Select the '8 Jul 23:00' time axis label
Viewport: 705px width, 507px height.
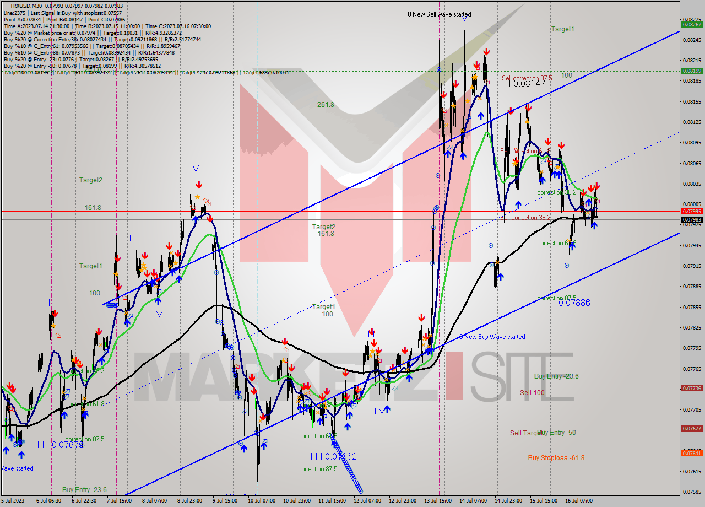click(189, 501)
